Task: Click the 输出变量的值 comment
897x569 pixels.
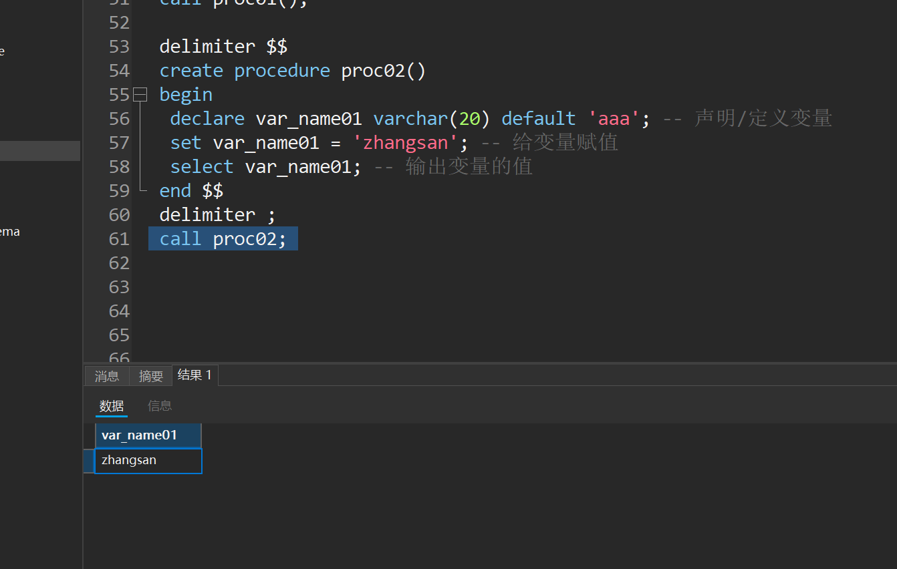Action: point(453,167)
